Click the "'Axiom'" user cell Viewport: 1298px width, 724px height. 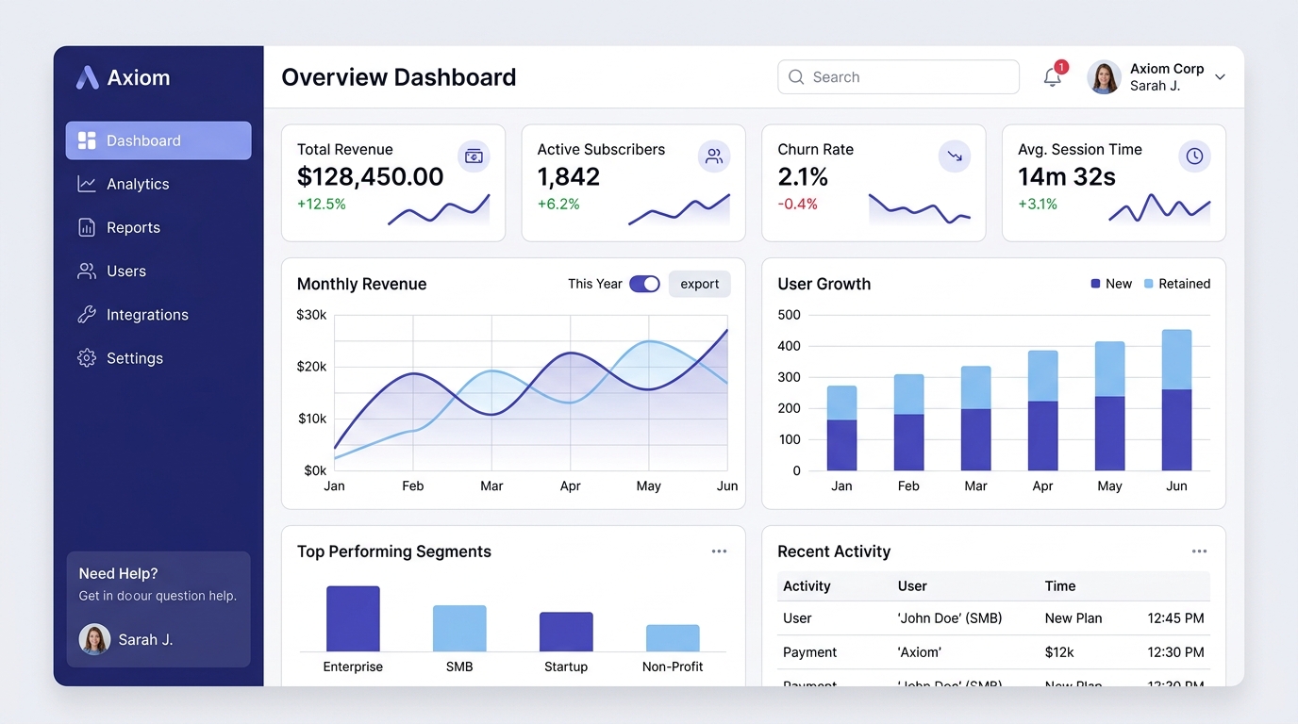click(920, 652)
